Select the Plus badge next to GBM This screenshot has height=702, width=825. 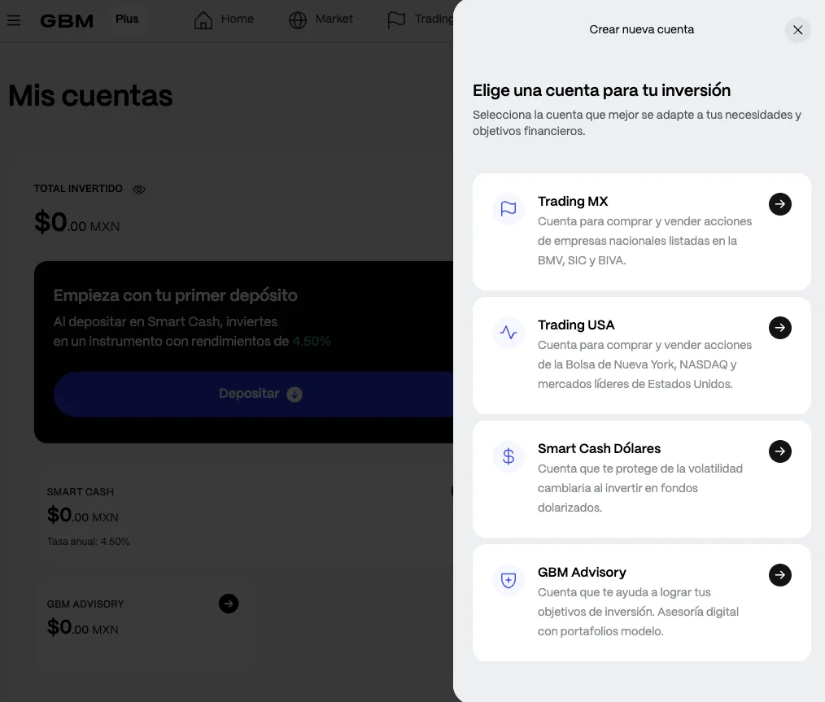[127, 19]
